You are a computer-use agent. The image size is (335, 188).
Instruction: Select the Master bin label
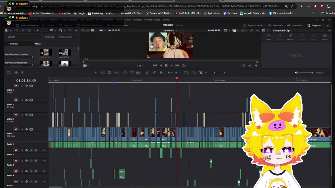(x=38, y=44)
